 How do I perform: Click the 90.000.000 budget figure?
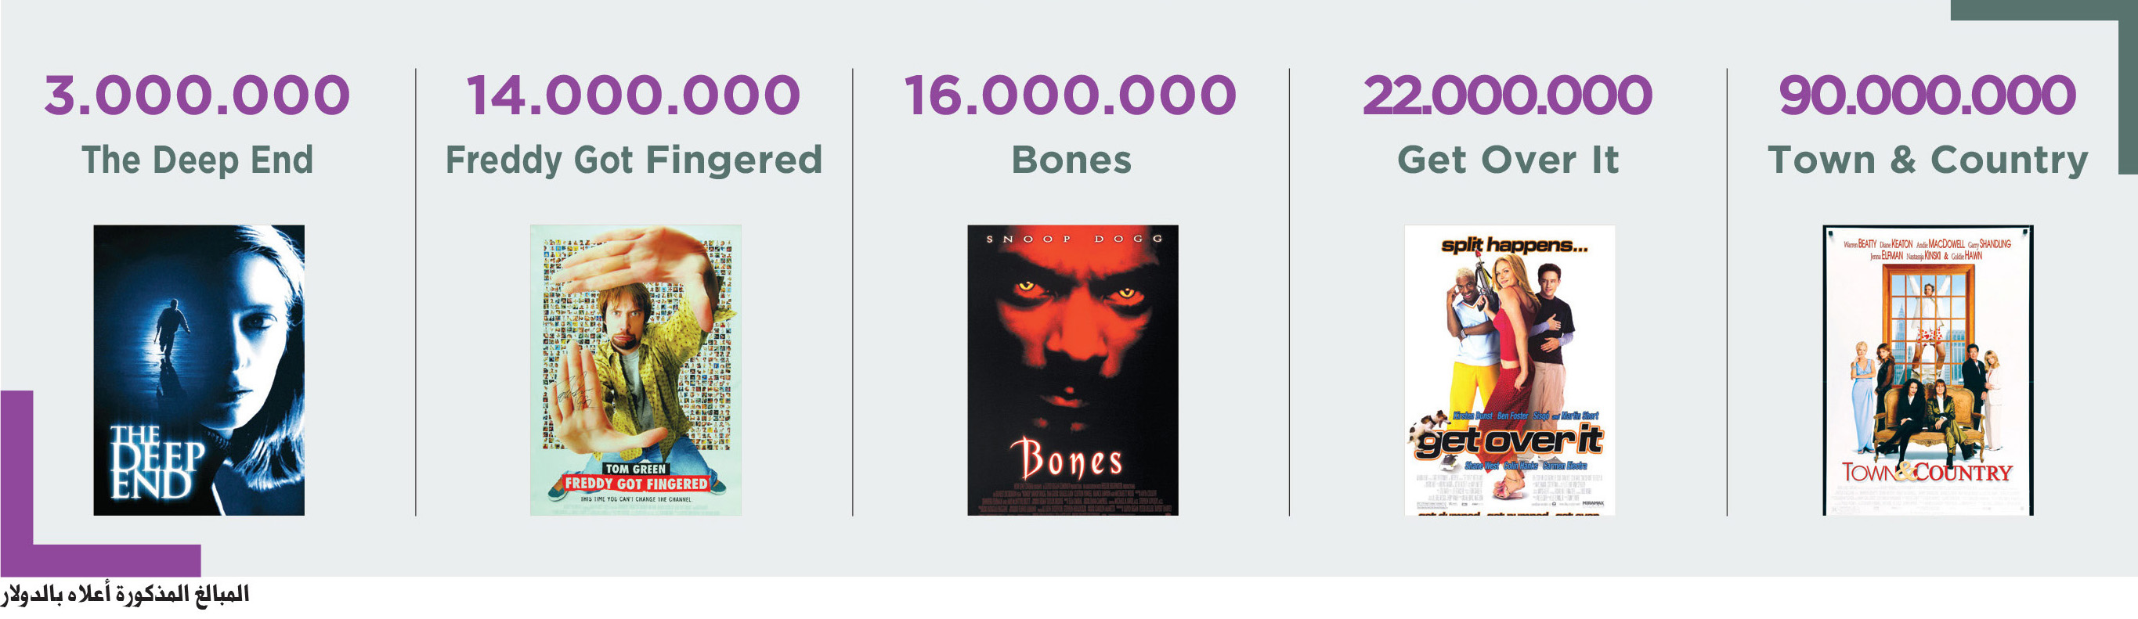[1927, 95]
